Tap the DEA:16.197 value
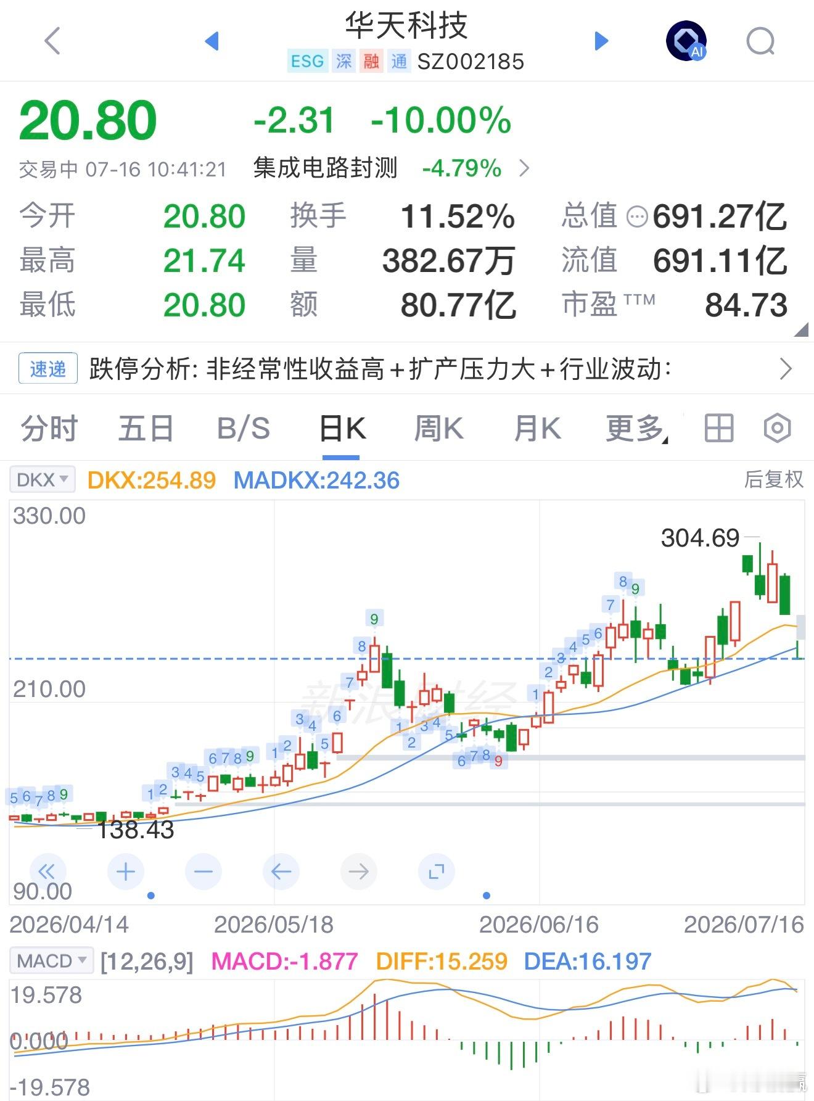Image resolution: width=814 pixels, height=1101 pixels. (587, 961)
